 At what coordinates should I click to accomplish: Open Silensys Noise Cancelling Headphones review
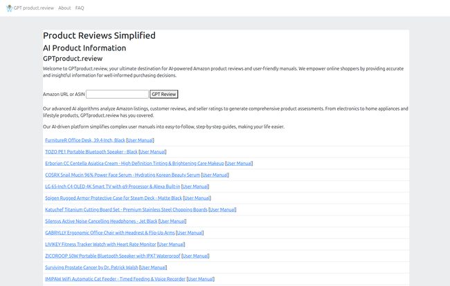(101, 221)
